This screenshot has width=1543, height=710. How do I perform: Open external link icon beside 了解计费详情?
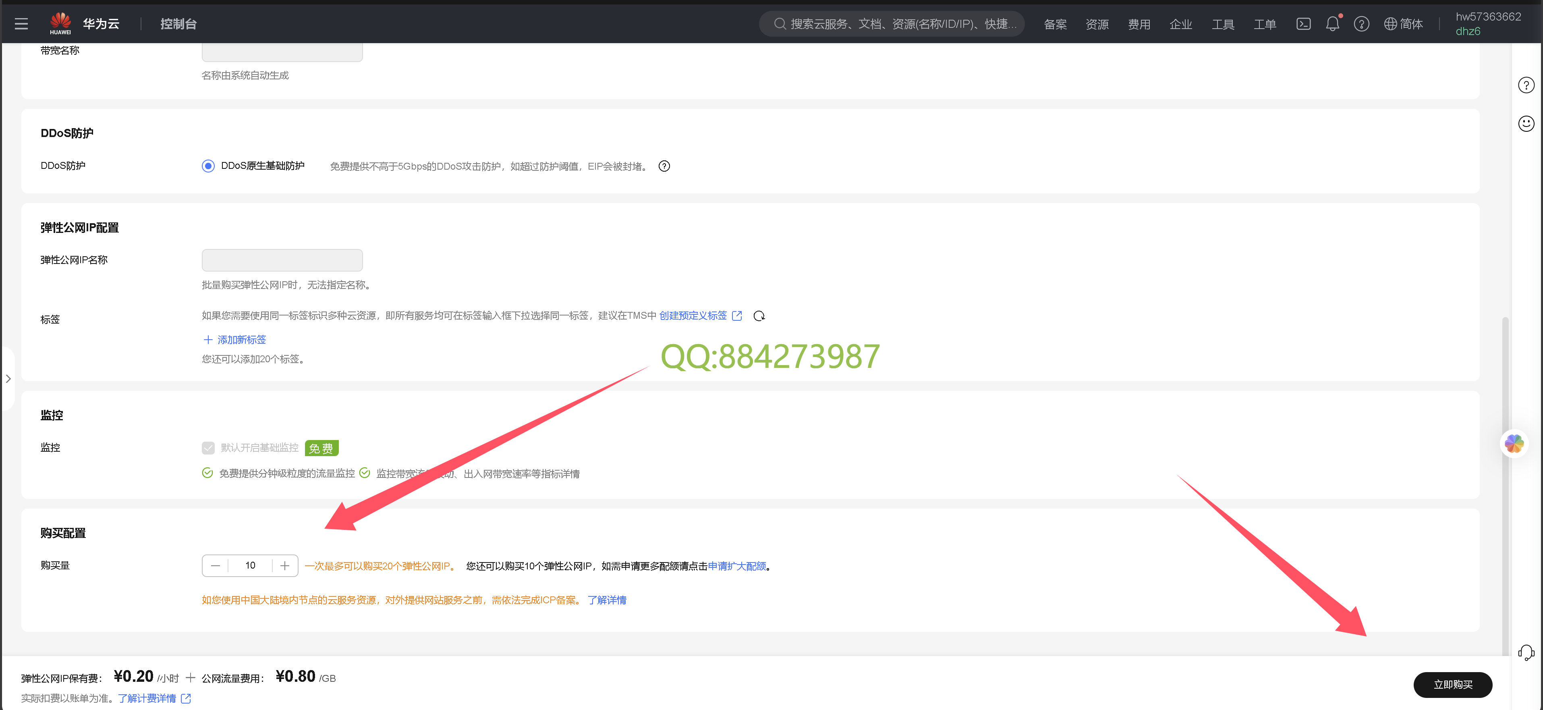(x=186, y=698)
